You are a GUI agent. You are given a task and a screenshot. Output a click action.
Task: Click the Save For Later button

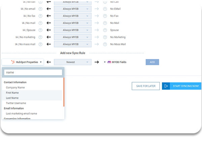146,86
